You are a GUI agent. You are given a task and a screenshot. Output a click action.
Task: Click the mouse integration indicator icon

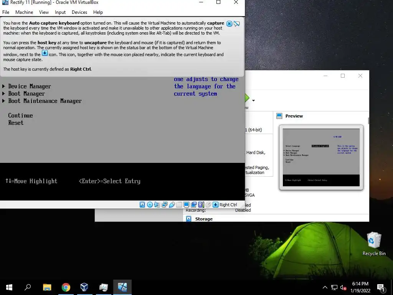tap(208, 205)
